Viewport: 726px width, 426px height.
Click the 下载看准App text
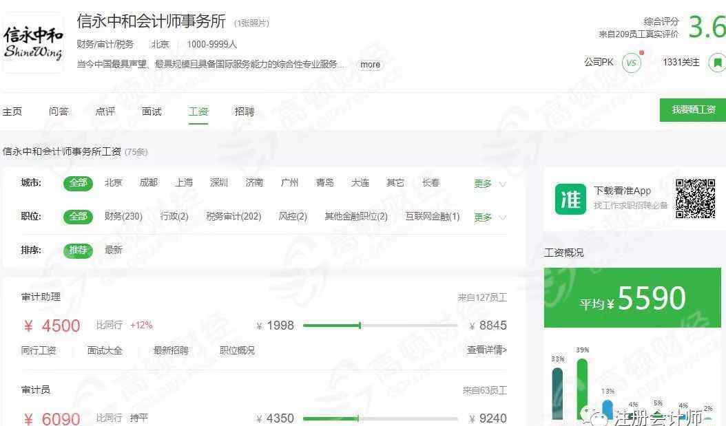pos(622,191)
